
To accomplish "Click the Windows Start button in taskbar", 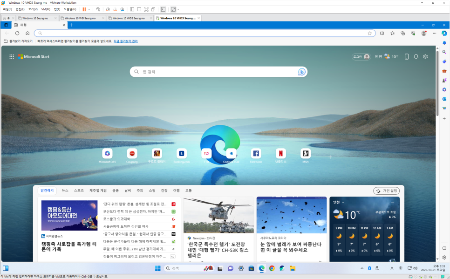I will [158, 268].
